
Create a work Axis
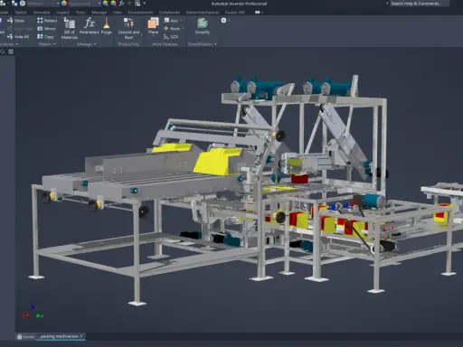click(x=171, y=21)
